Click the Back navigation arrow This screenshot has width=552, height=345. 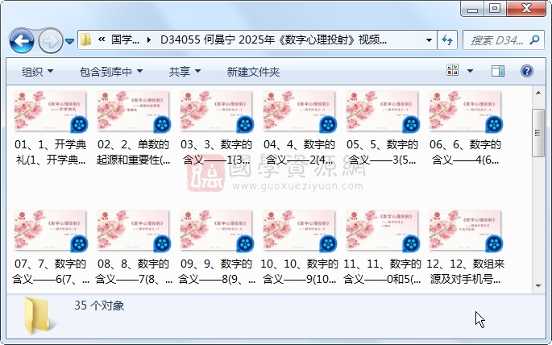(22, 41)
